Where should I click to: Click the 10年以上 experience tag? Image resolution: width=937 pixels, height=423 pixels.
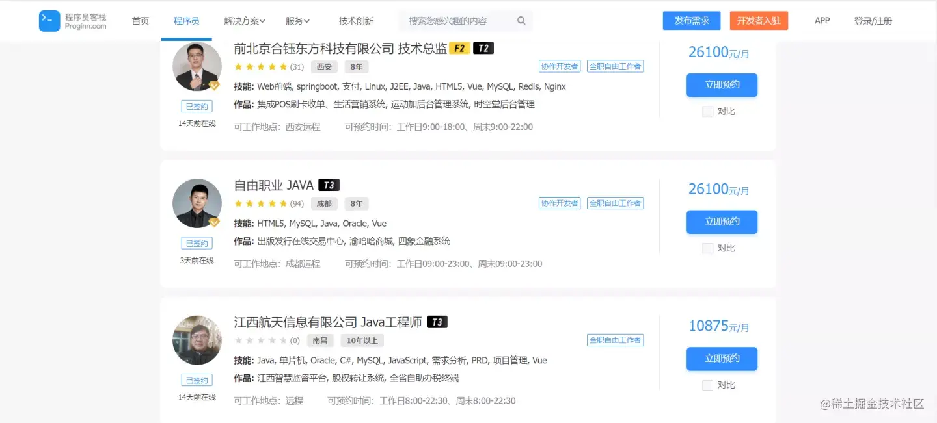362,340
